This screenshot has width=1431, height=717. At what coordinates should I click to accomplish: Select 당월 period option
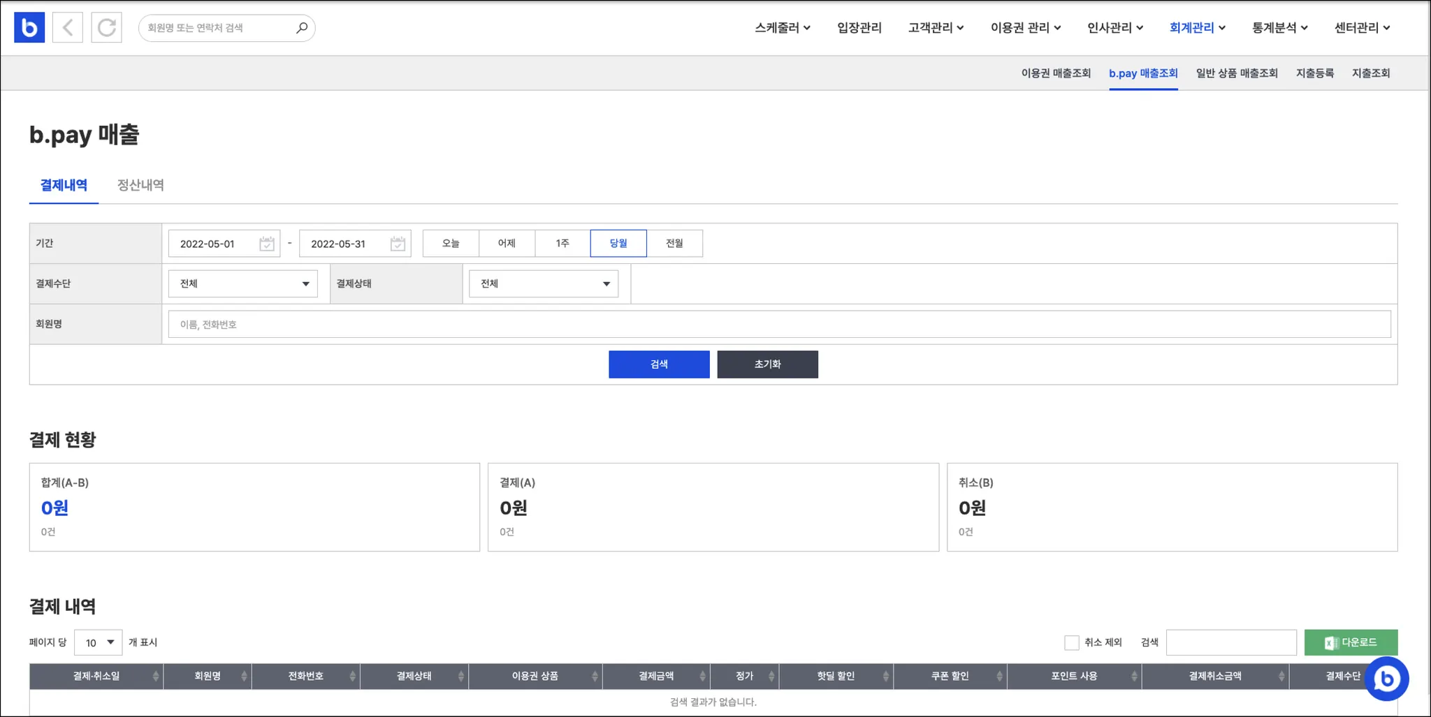coord(618,244)
